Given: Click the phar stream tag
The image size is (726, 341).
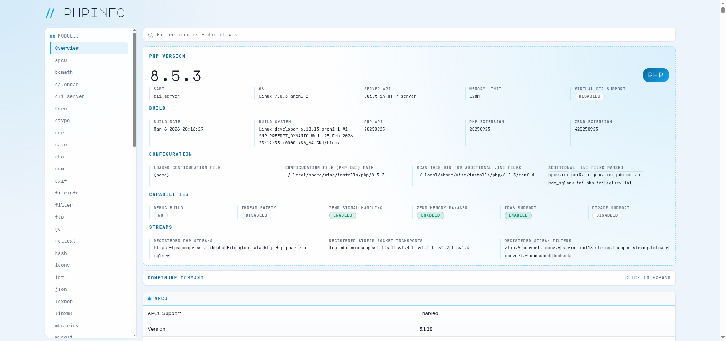Looking at the screenshot, I should (291, 248).
